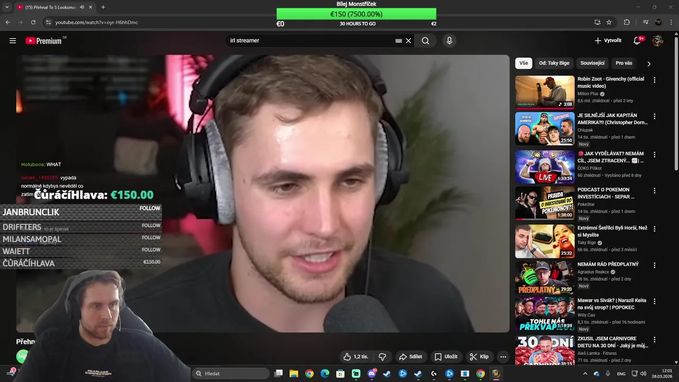Open the Chrome profile avatar

658,22
